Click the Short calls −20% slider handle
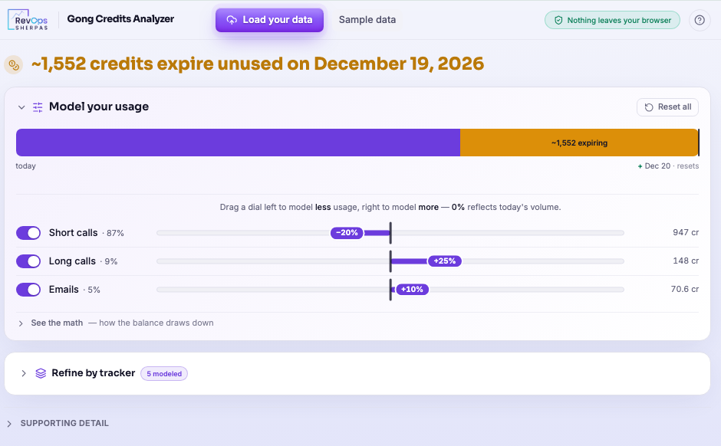Image resolution: width=721 pixels, height=446 pixels. (x=347, y=233)
